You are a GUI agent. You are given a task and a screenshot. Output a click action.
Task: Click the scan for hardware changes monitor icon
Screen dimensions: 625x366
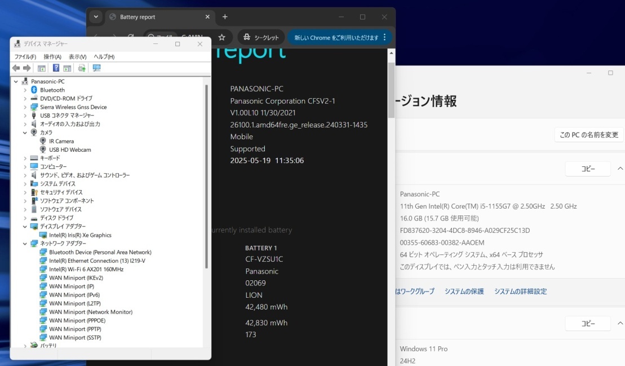tap(96, 68)
